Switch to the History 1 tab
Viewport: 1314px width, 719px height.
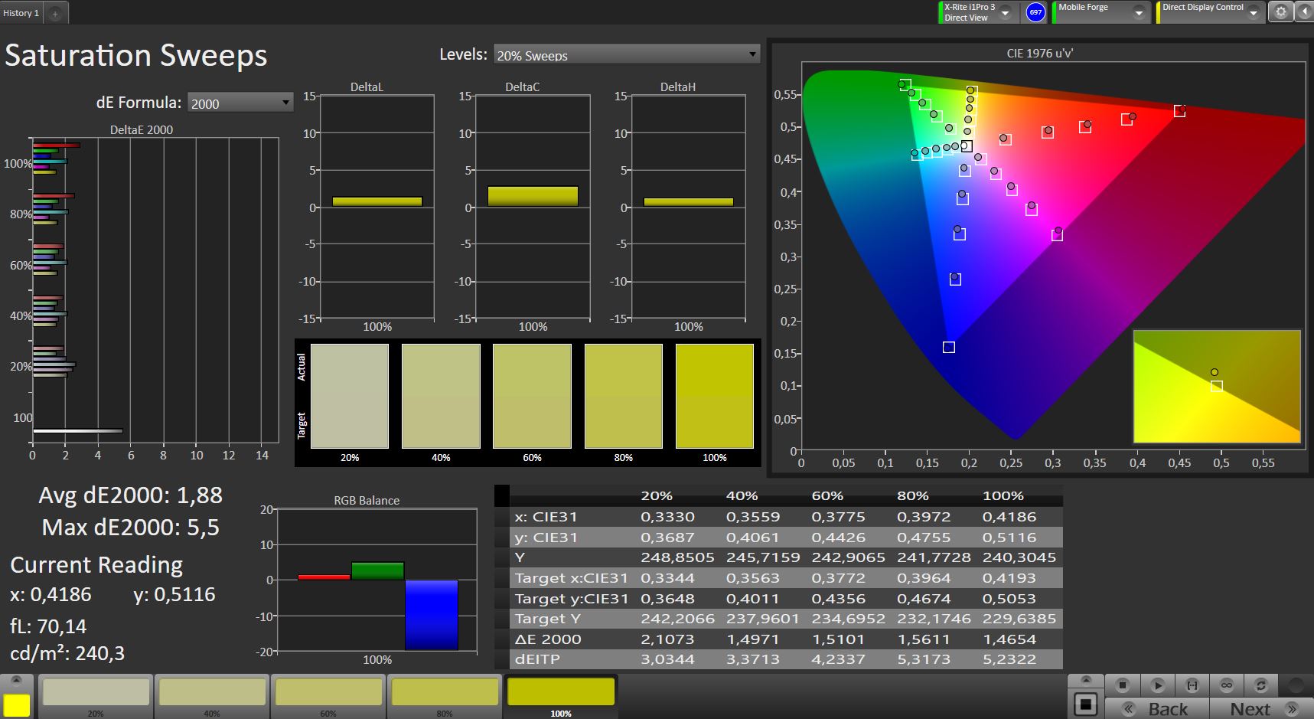21,13
